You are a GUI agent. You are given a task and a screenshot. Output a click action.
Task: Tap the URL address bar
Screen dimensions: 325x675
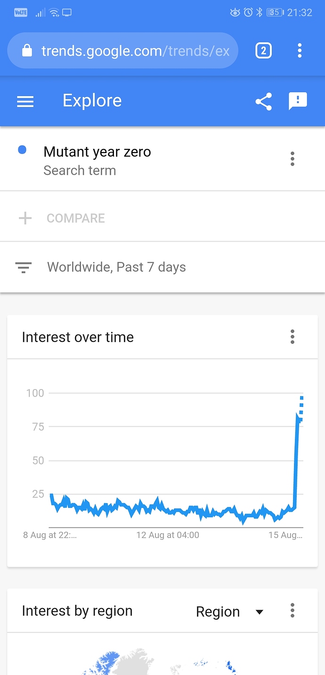[123, 50]
